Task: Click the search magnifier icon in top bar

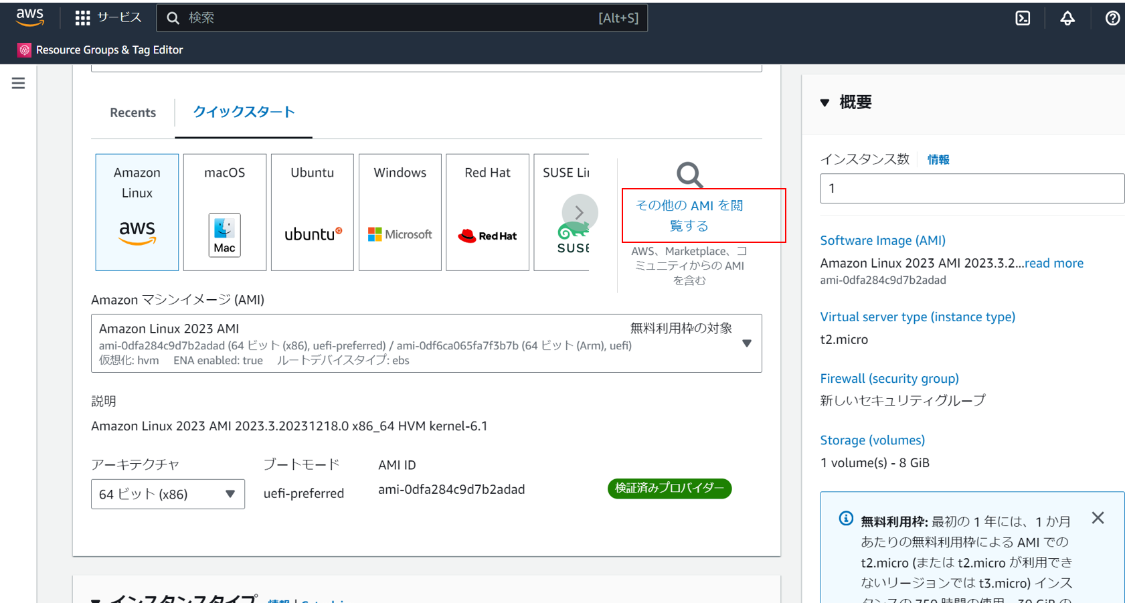Action: tap(173, 18)
